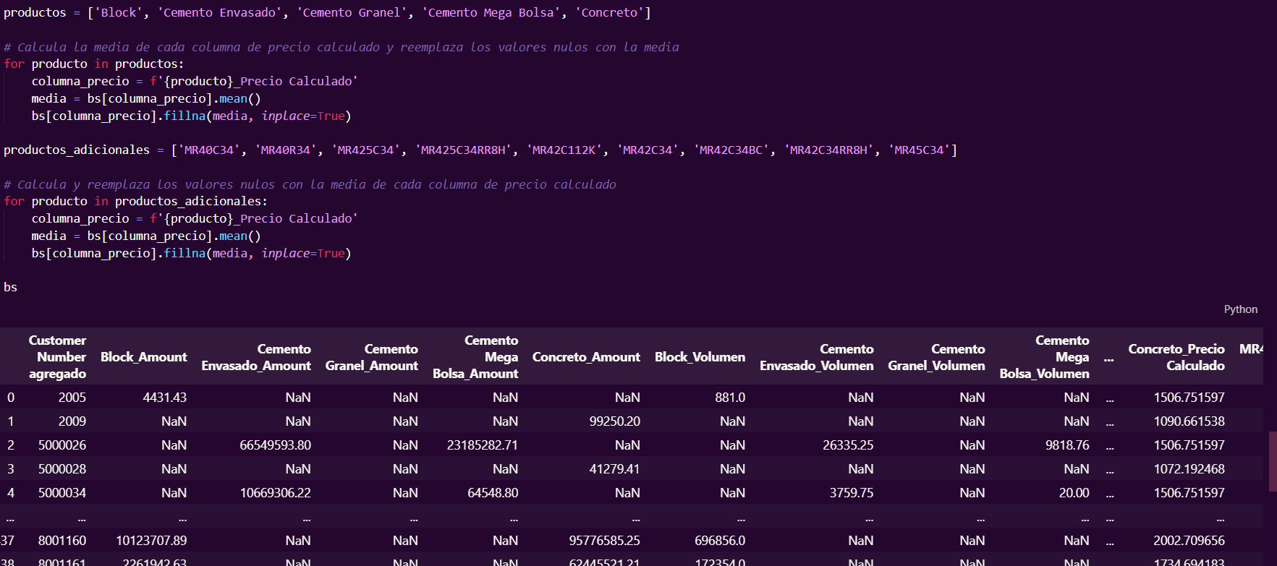The image size is (1277, 566).
Task: Click customer number 5000034 in row 4
Action: pyautogui.click(x=62, y=493)
